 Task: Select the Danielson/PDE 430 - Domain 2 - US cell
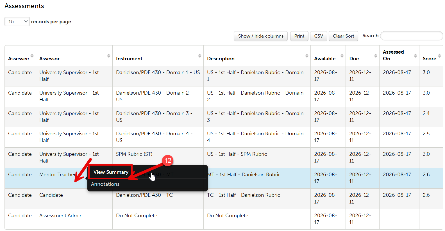tap(158, 96)
